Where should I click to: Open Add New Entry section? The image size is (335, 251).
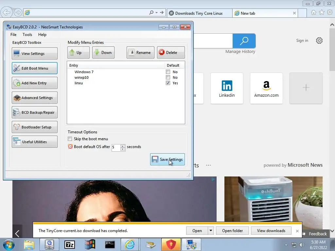click(35, 83)
